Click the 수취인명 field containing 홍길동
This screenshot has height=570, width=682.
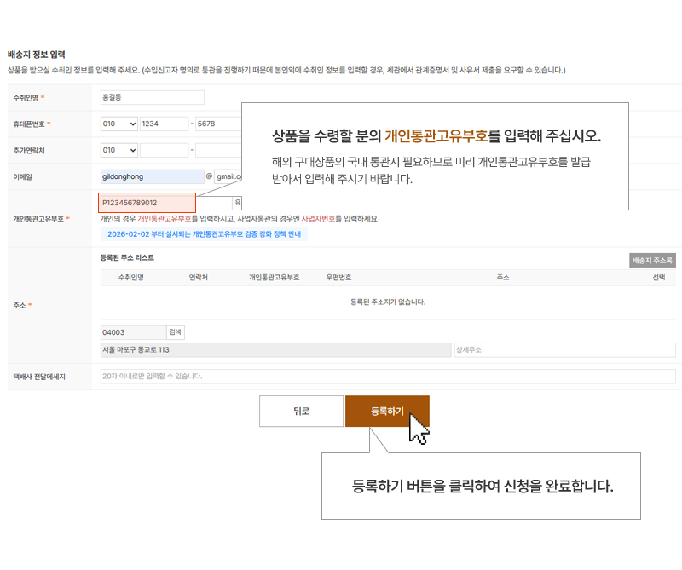tap(152, 97)
